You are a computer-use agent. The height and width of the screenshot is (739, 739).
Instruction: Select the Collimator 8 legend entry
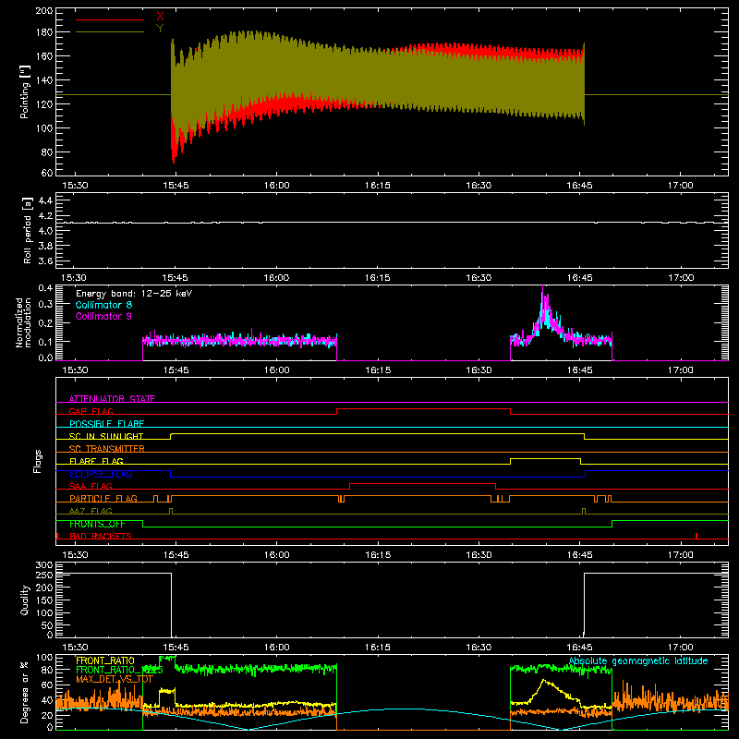103,305
